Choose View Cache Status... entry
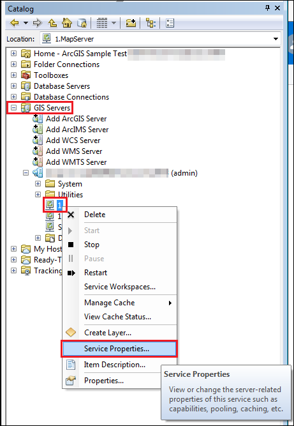 tap(120, 317)
